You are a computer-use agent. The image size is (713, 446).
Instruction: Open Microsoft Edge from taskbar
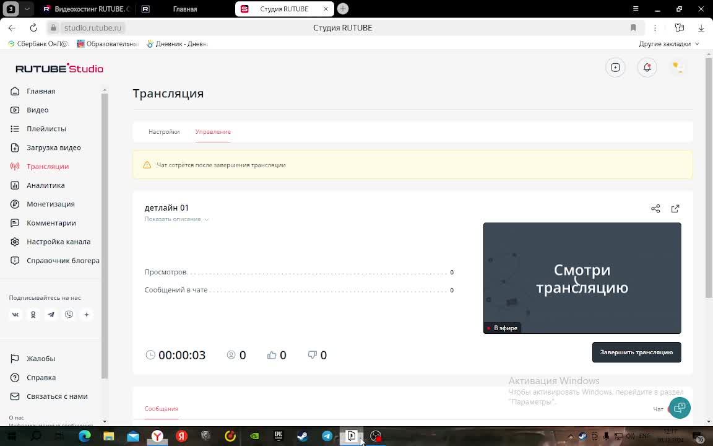click(x=84, y=436)
